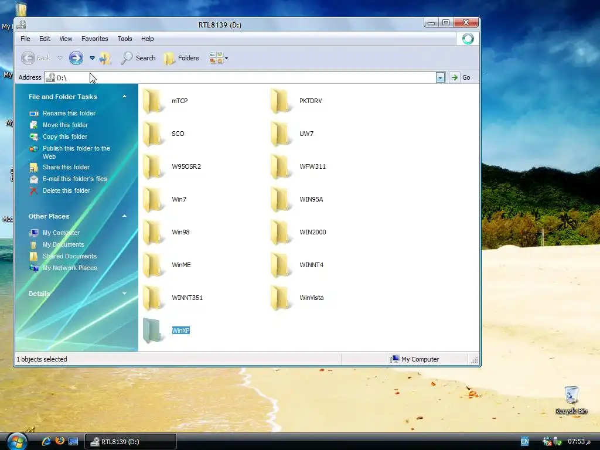This screenshot has height=450, width=600.
Task: Open the Tools menu
Action: pos(125,39)
